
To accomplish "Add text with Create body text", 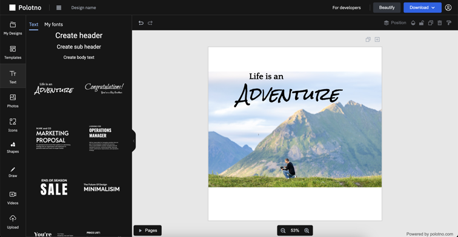I will click(79, 57).
